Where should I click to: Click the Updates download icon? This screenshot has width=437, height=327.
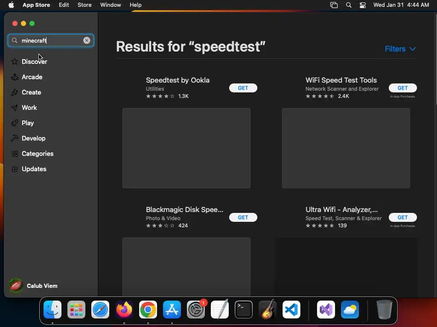[15, 169]
